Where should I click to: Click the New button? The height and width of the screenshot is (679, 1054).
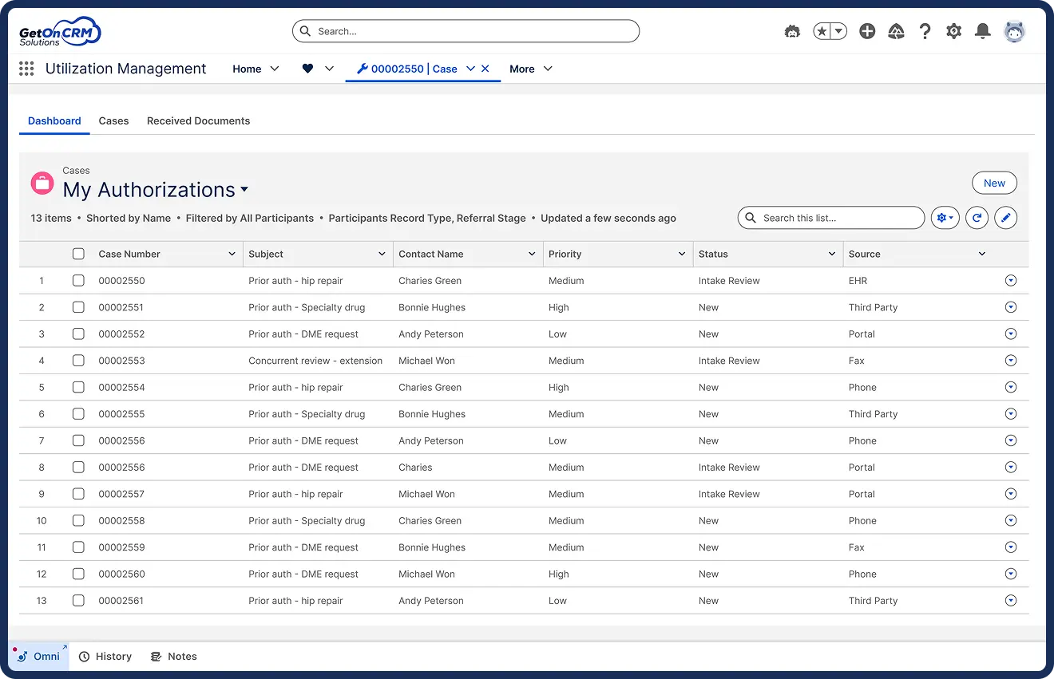pyautogui.click(x=994, y=183)
